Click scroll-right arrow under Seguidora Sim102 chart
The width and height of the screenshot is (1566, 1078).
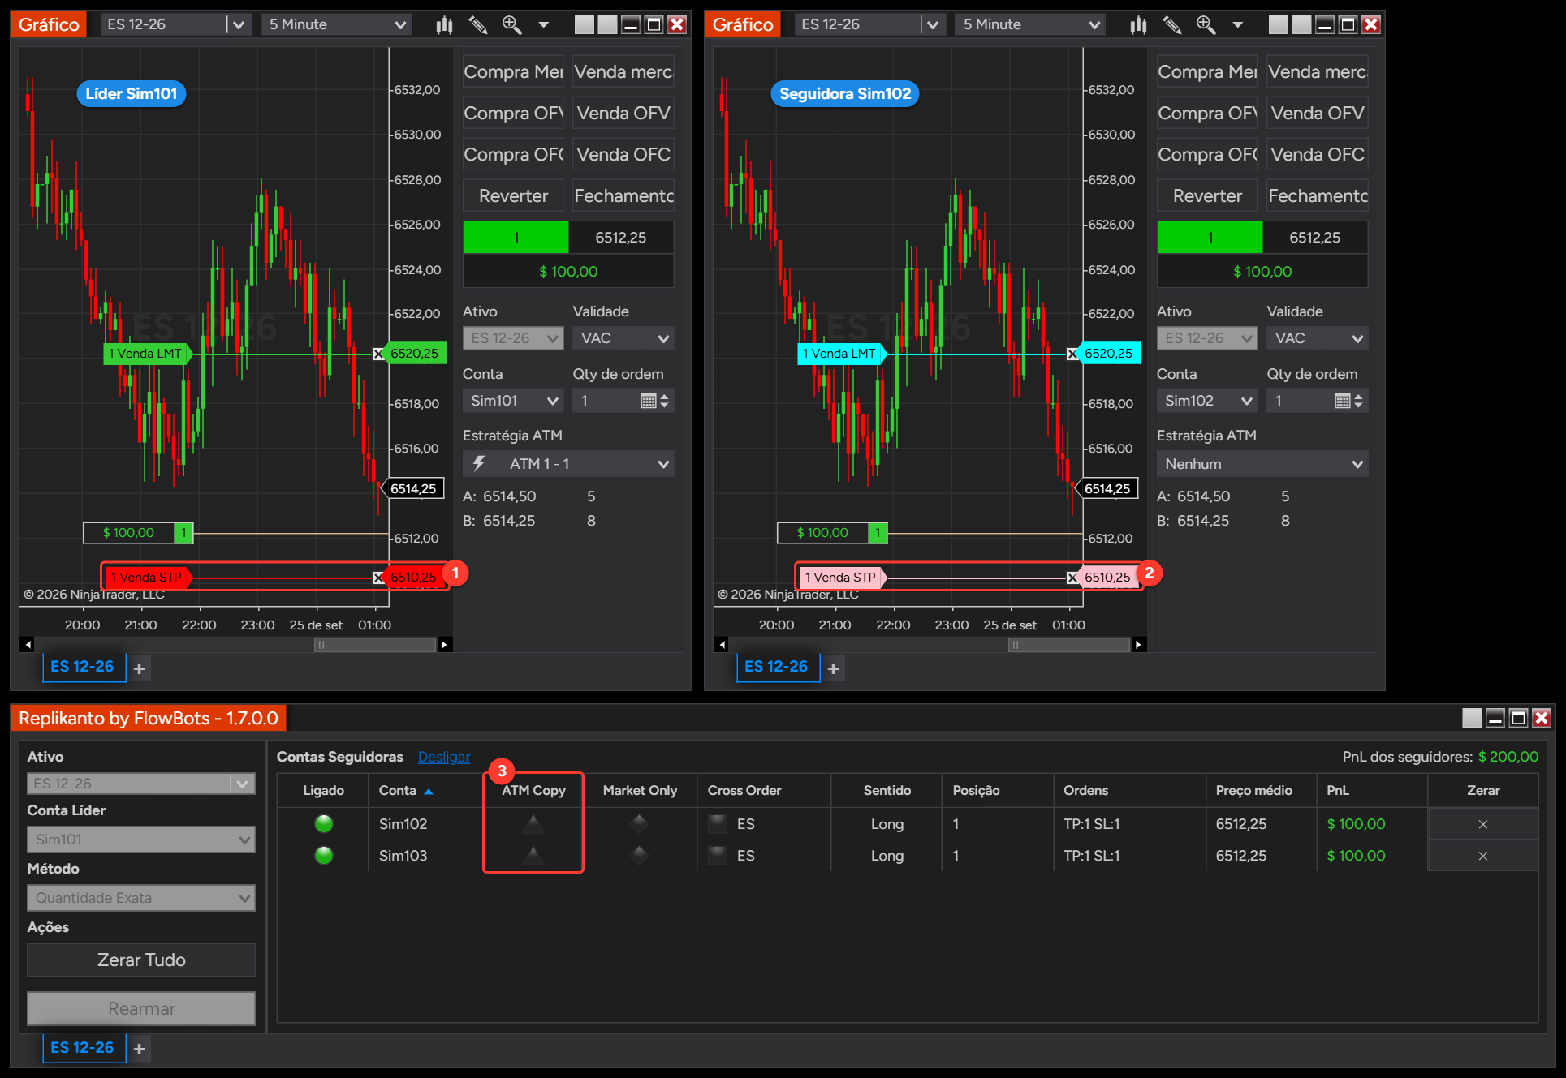(x=1138, y=645)
